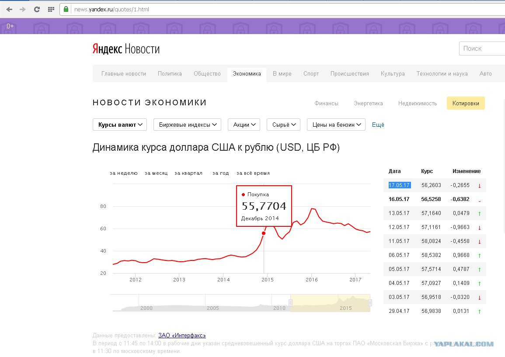Click the red down arrow in the 11.05.17 row
Image resolution: width=505 pixels, height=357 pixels.
[x=480, y=242]
